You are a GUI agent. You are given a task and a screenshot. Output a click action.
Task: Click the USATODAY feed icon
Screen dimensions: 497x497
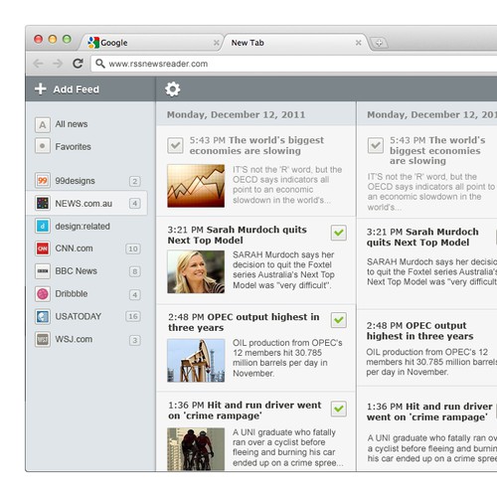point(43,317)
